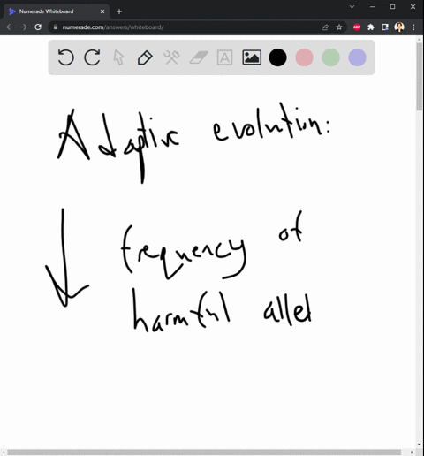Click the vertical scrollbar thumb

[x=419, y=77]
